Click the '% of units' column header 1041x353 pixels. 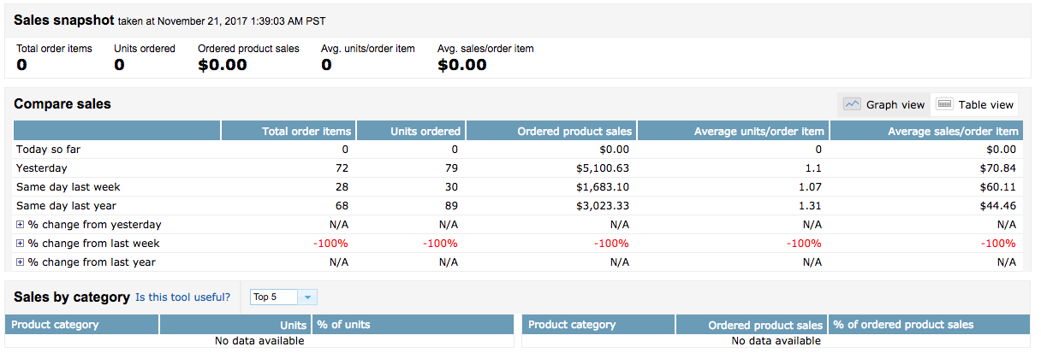pyautogui.click(x=344, y=325)
